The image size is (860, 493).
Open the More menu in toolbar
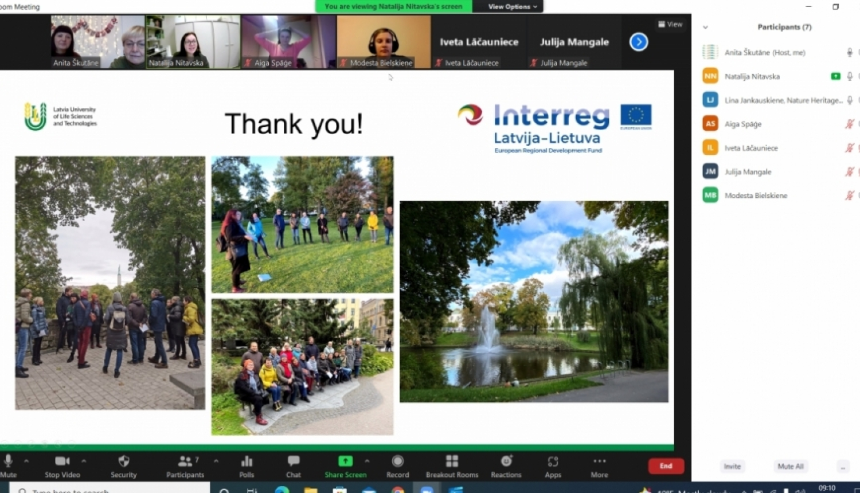click(x=599, y=465)
